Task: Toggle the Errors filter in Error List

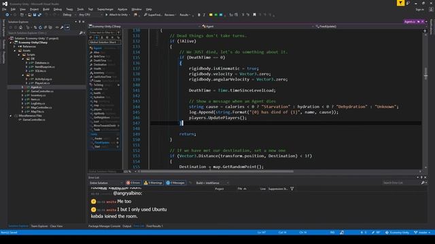Action: pos(133,183)
